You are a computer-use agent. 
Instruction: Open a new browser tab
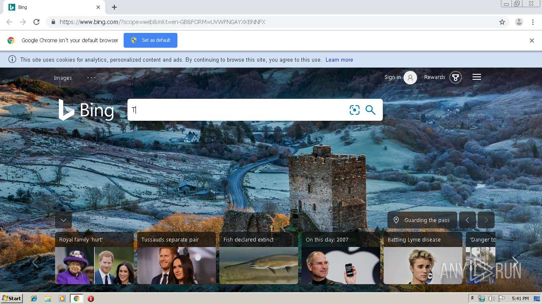pos(114,7)
